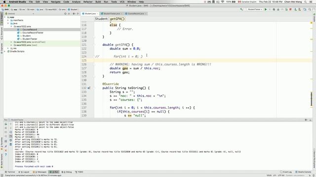
Task: Open the Favorites side tool window
Action: click(x=1, y=143)
